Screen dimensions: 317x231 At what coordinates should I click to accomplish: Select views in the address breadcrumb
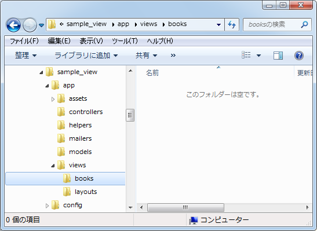point(148,24)
